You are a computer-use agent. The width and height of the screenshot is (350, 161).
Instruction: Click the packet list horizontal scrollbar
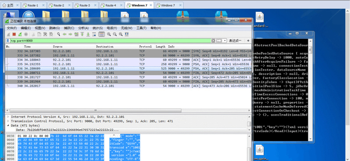(96, 110)
